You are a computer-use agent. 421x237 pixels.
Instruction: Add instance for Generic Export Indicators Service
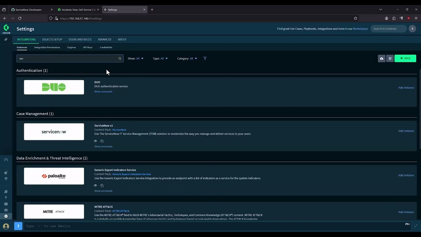(406, 175)
